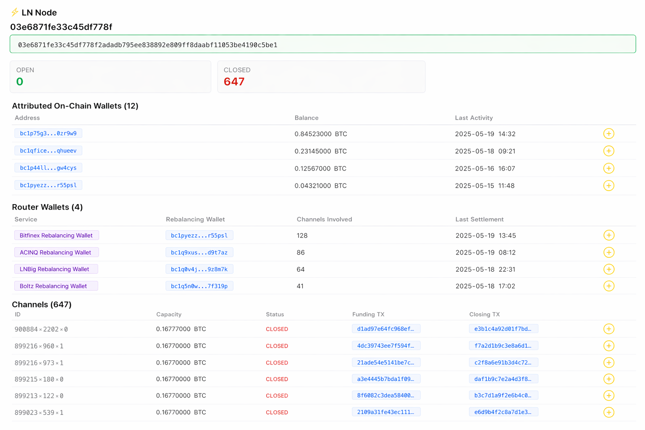The height and width of the screenshot is (430, 645).
Task: Click last activity 2025-05-16 16:07
Action: [x=485, y=168]
